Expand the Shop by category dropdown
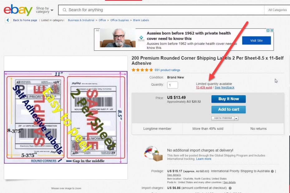The width and height of the screenshot is (290, 193). point(45,10)
